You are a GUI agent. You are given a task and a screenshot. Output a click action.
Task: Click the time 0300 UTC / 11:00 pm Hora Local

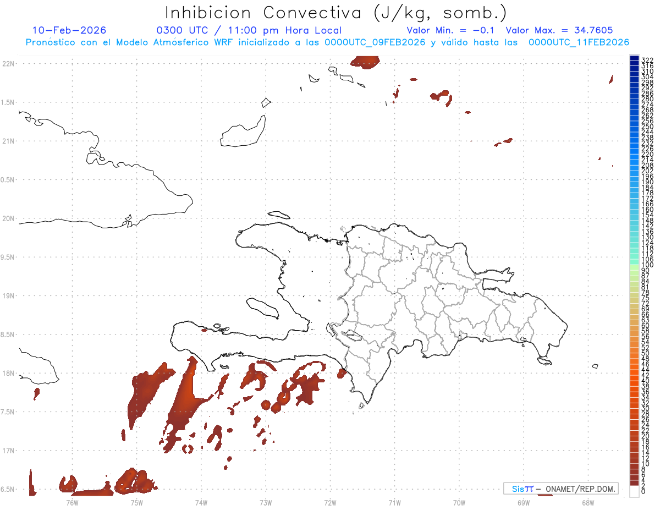pyautogui.click(x=249, y=30)
